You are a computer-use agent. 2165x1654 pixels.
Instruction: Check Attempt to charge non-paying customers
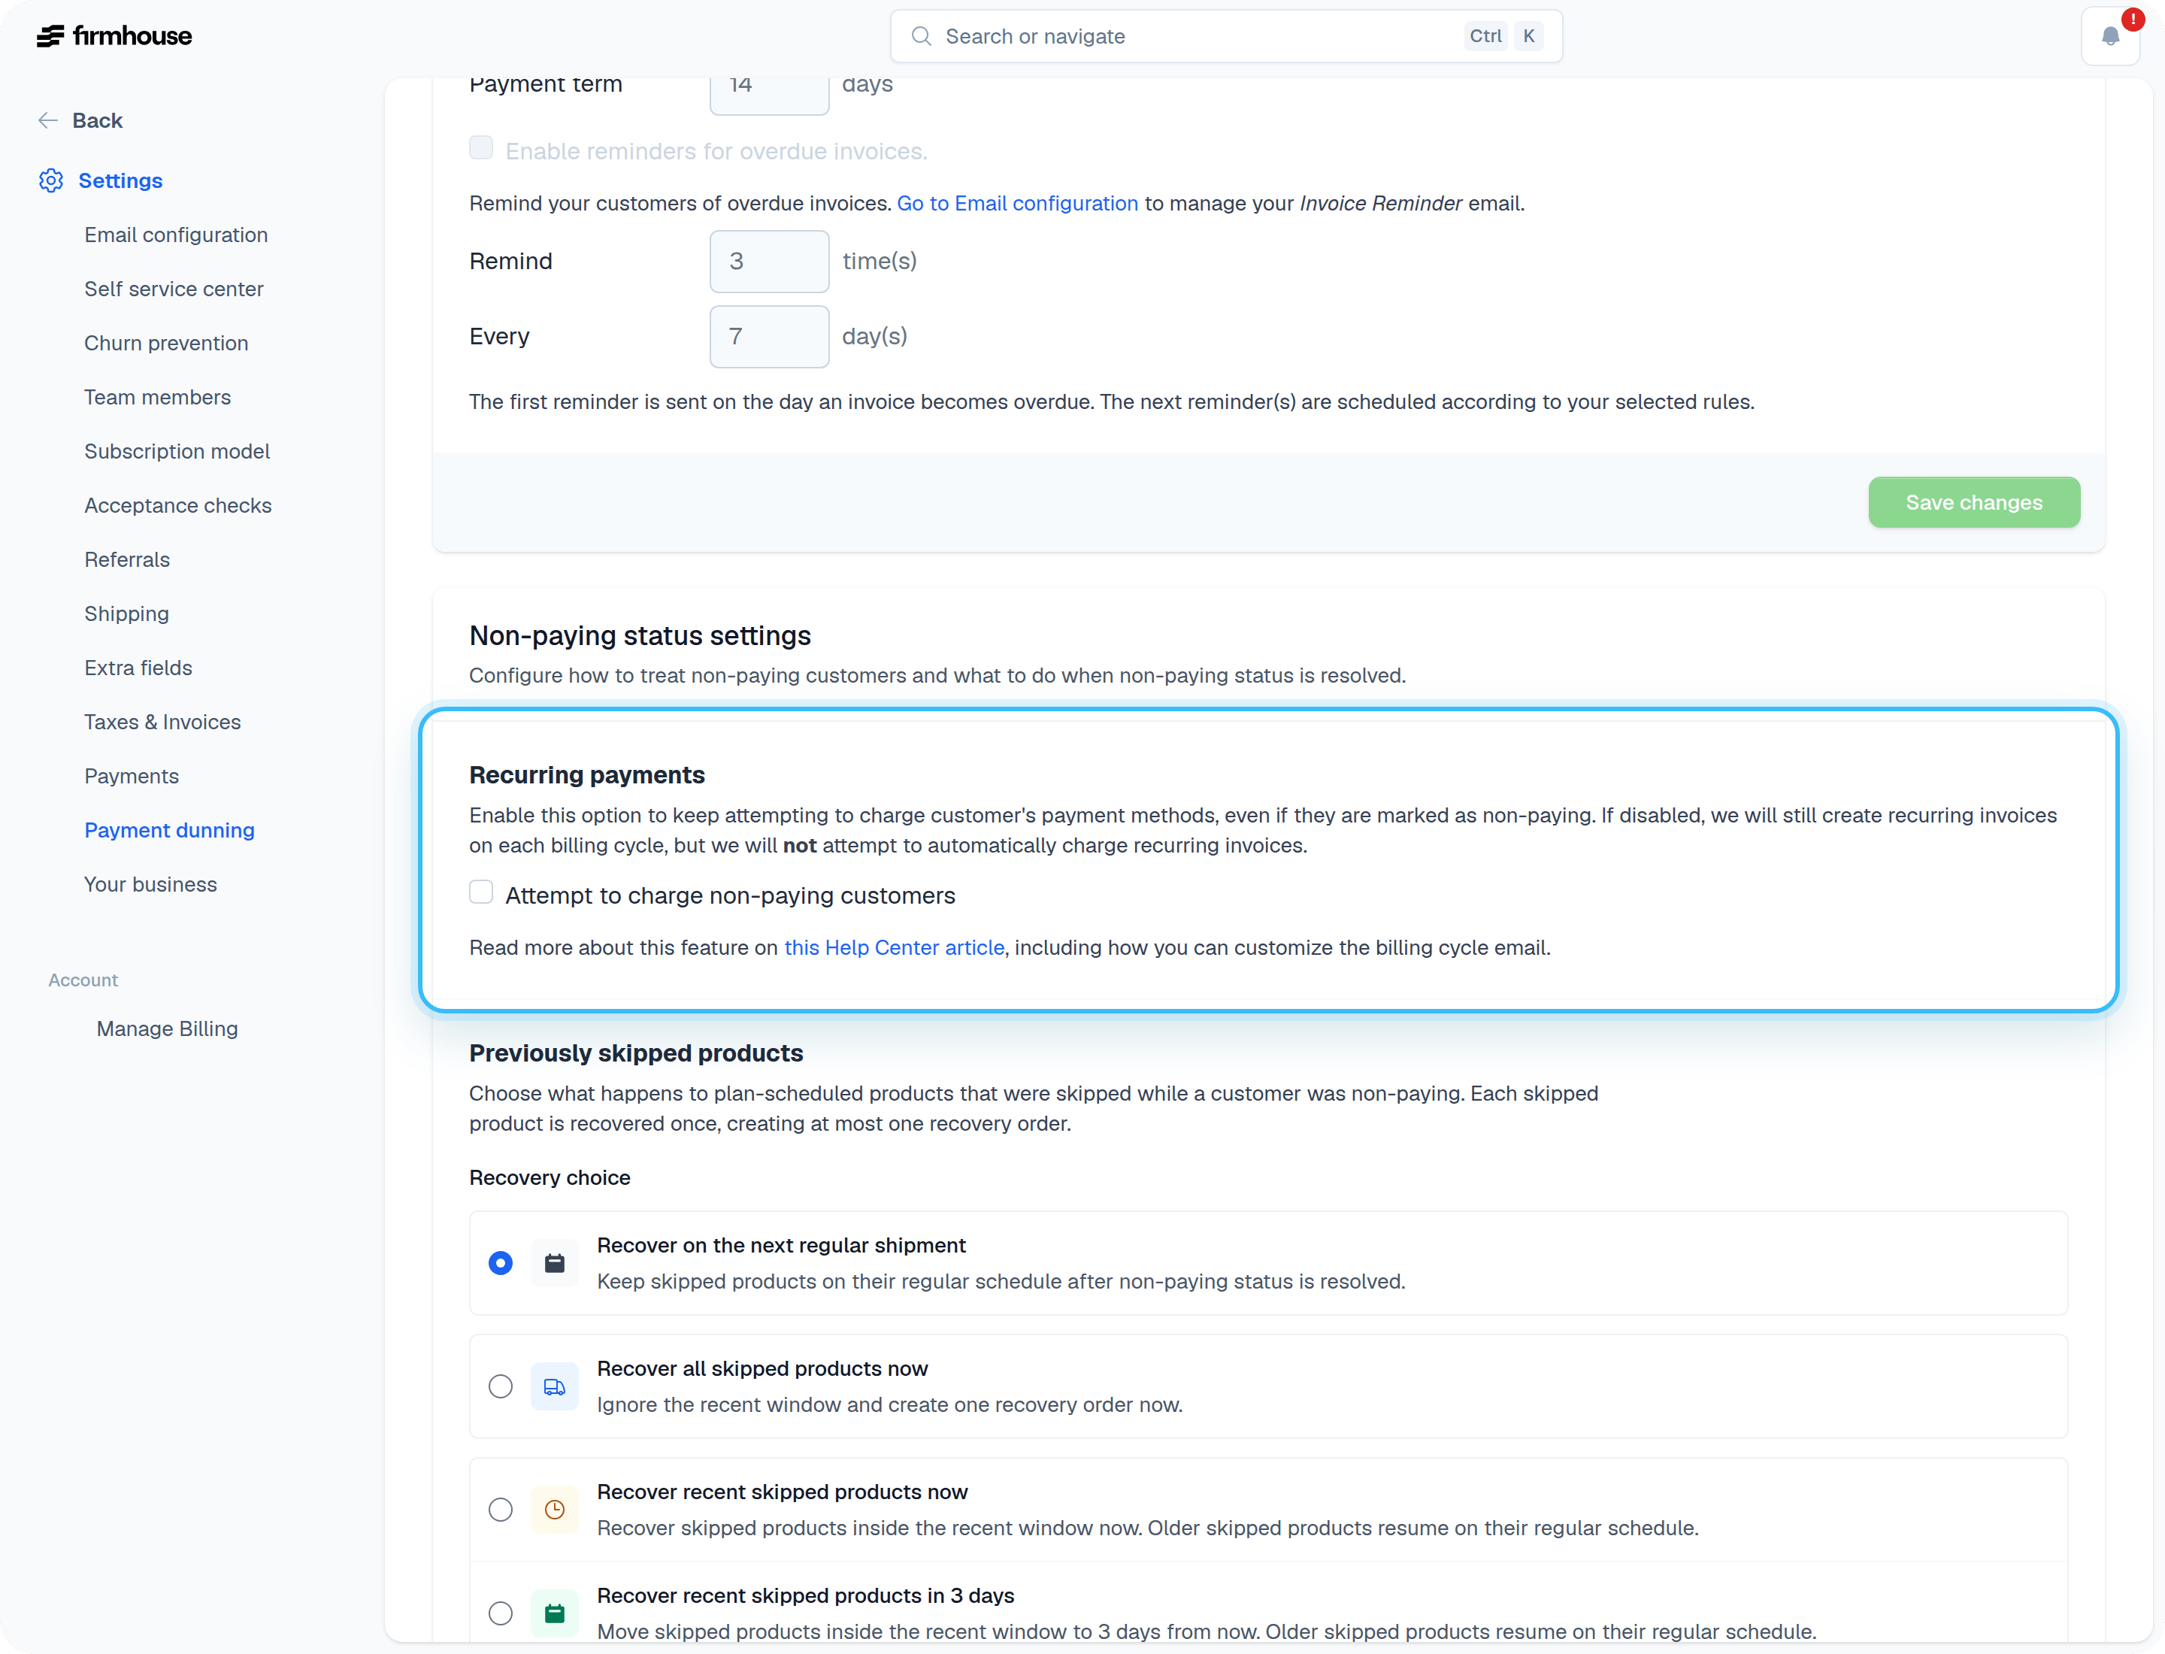click(x=480, y=893)
